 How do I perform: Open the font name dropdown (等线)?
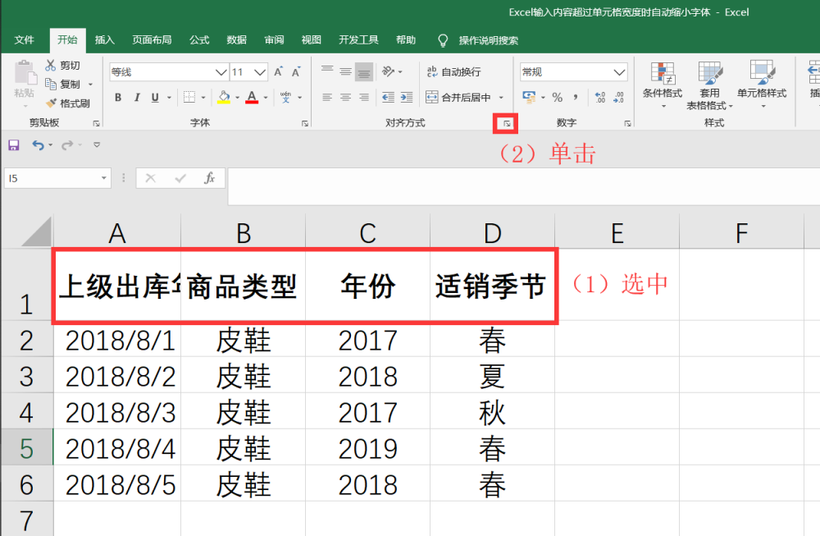[221, 71]
